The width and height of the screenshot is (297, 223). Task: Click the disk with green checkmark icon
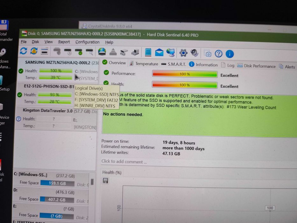[79, 52]
